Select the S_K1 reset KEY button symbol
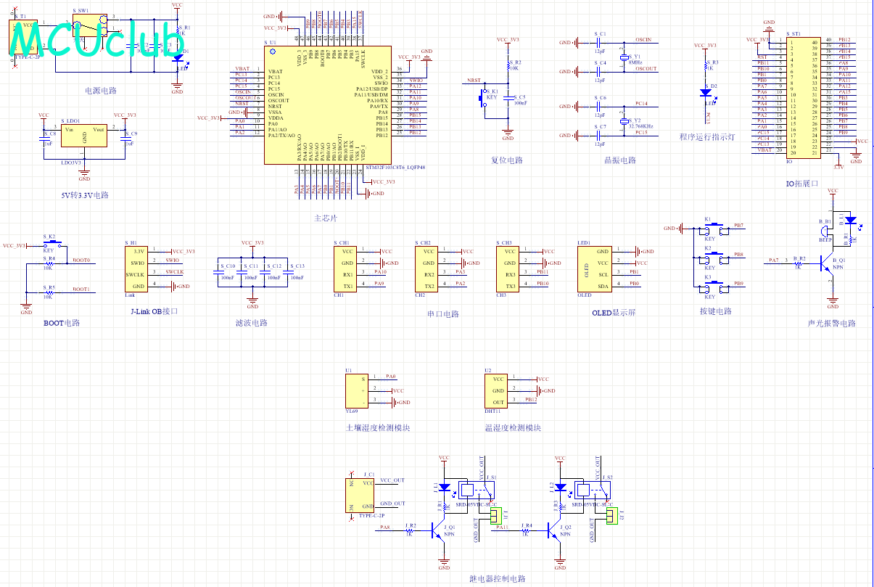This screenshot has height=587, width=874. [484, 99]
